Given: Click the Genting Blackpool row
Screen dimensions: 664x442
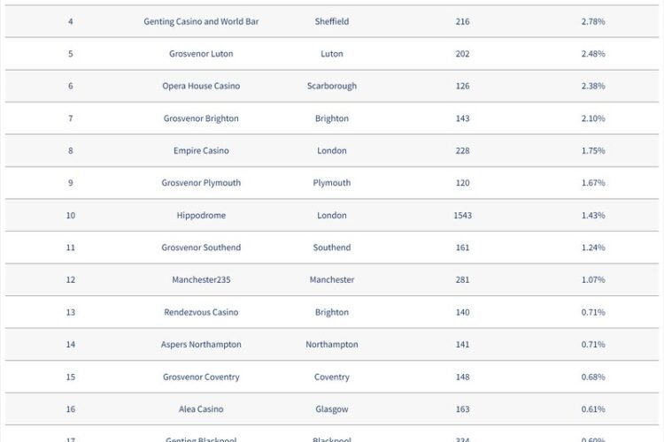Looking at the screenshot, I should click(x=332, y=434).
